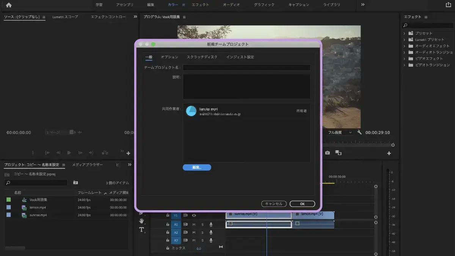
Task: Toggle V1 track output eye
Action: (x=194, y=215)
